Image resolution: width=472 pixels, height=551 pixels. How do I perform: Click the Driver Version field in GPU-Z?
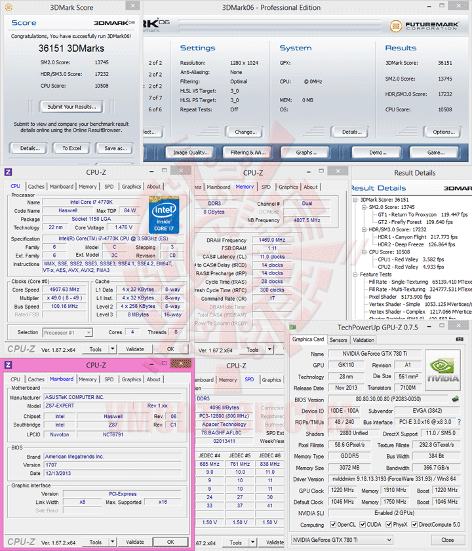(394, 479)
